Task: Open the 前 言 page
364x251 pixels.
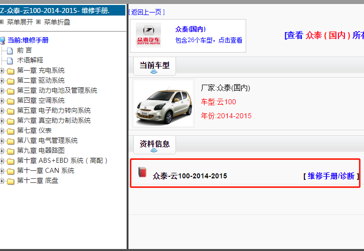Action: [25, 50]
